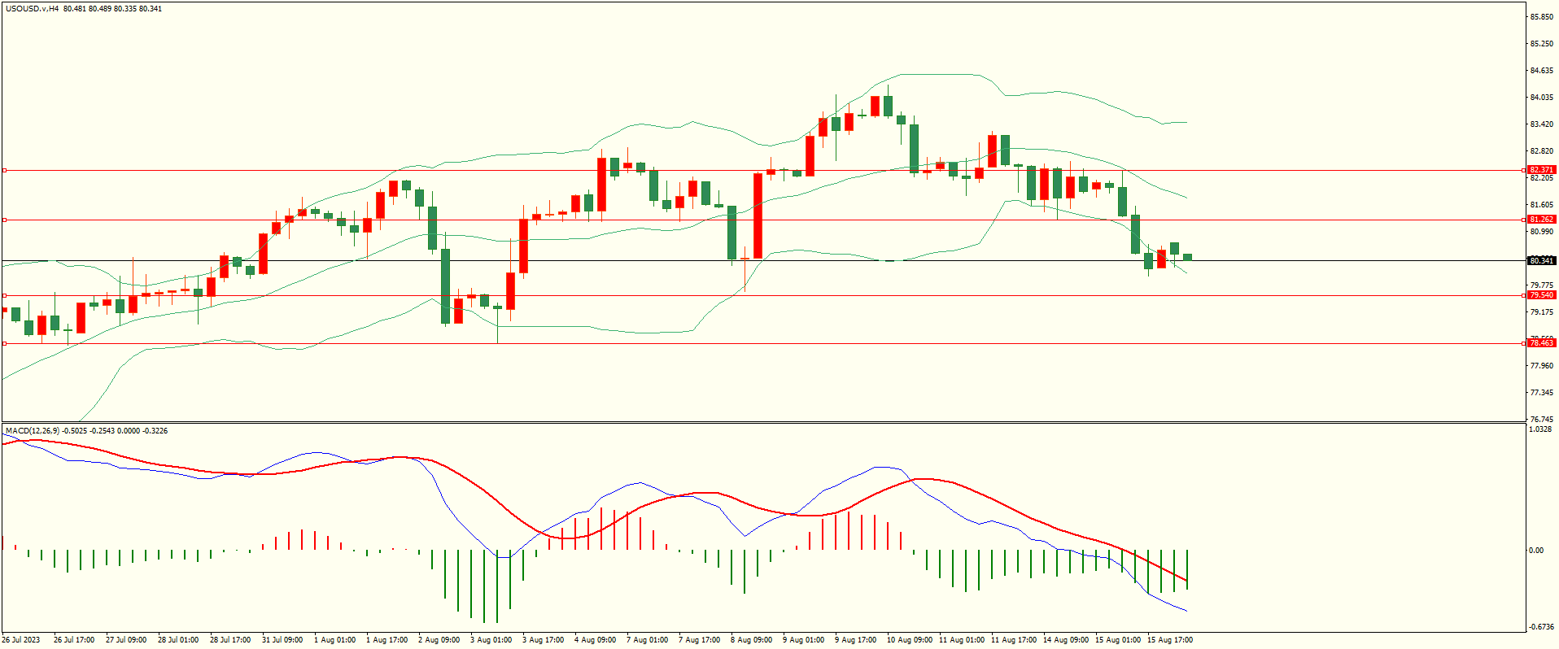Click the 0.00 level on MACD scale
1559x649 pixels.
(1535, 551)
